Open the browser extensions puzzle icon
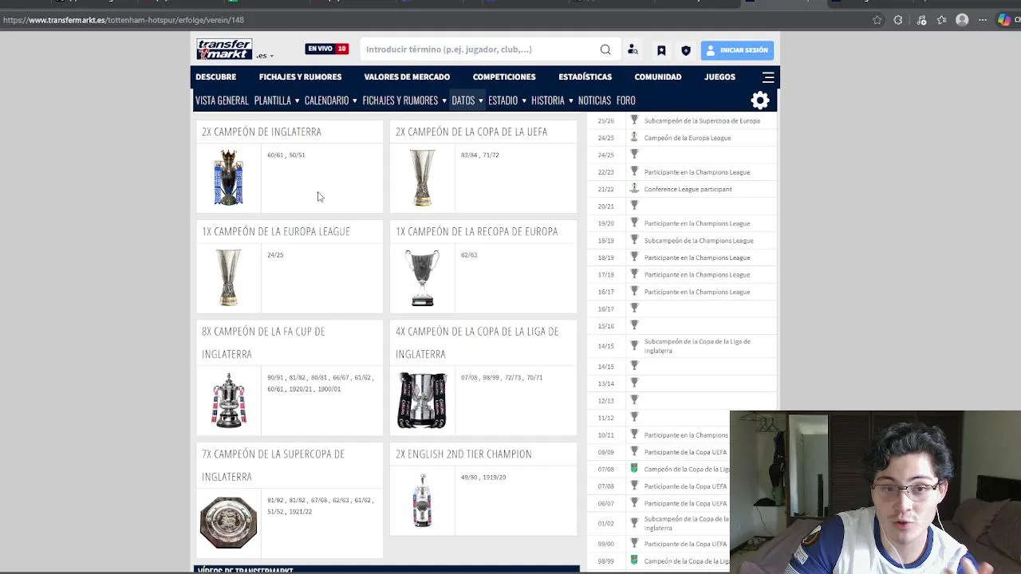Screen dimensions: 1021x574 (898, 20)
